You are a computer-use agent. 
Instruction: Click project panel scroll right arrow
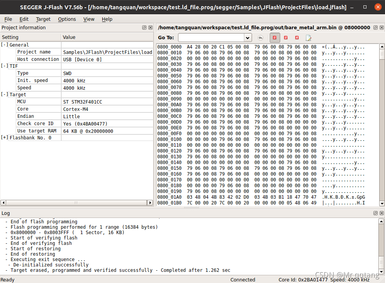click(150, 203)
